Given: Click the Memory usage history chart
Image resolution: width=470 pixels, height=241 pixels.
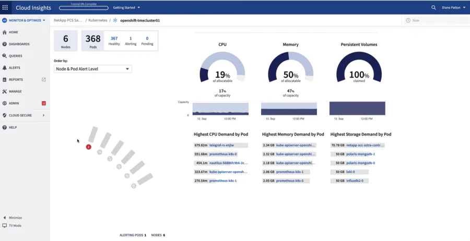Looking at the screenshot, I should coord(289,109).
